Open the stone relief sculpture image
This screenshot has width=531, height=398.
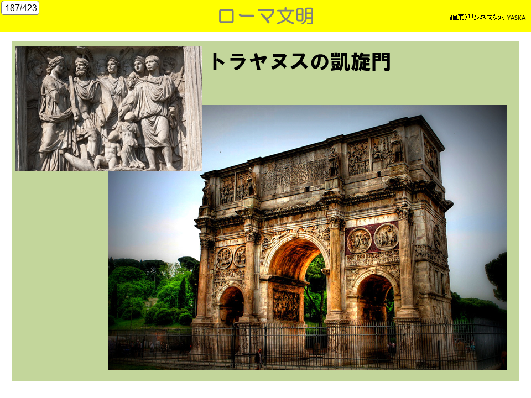click(108, 109)
